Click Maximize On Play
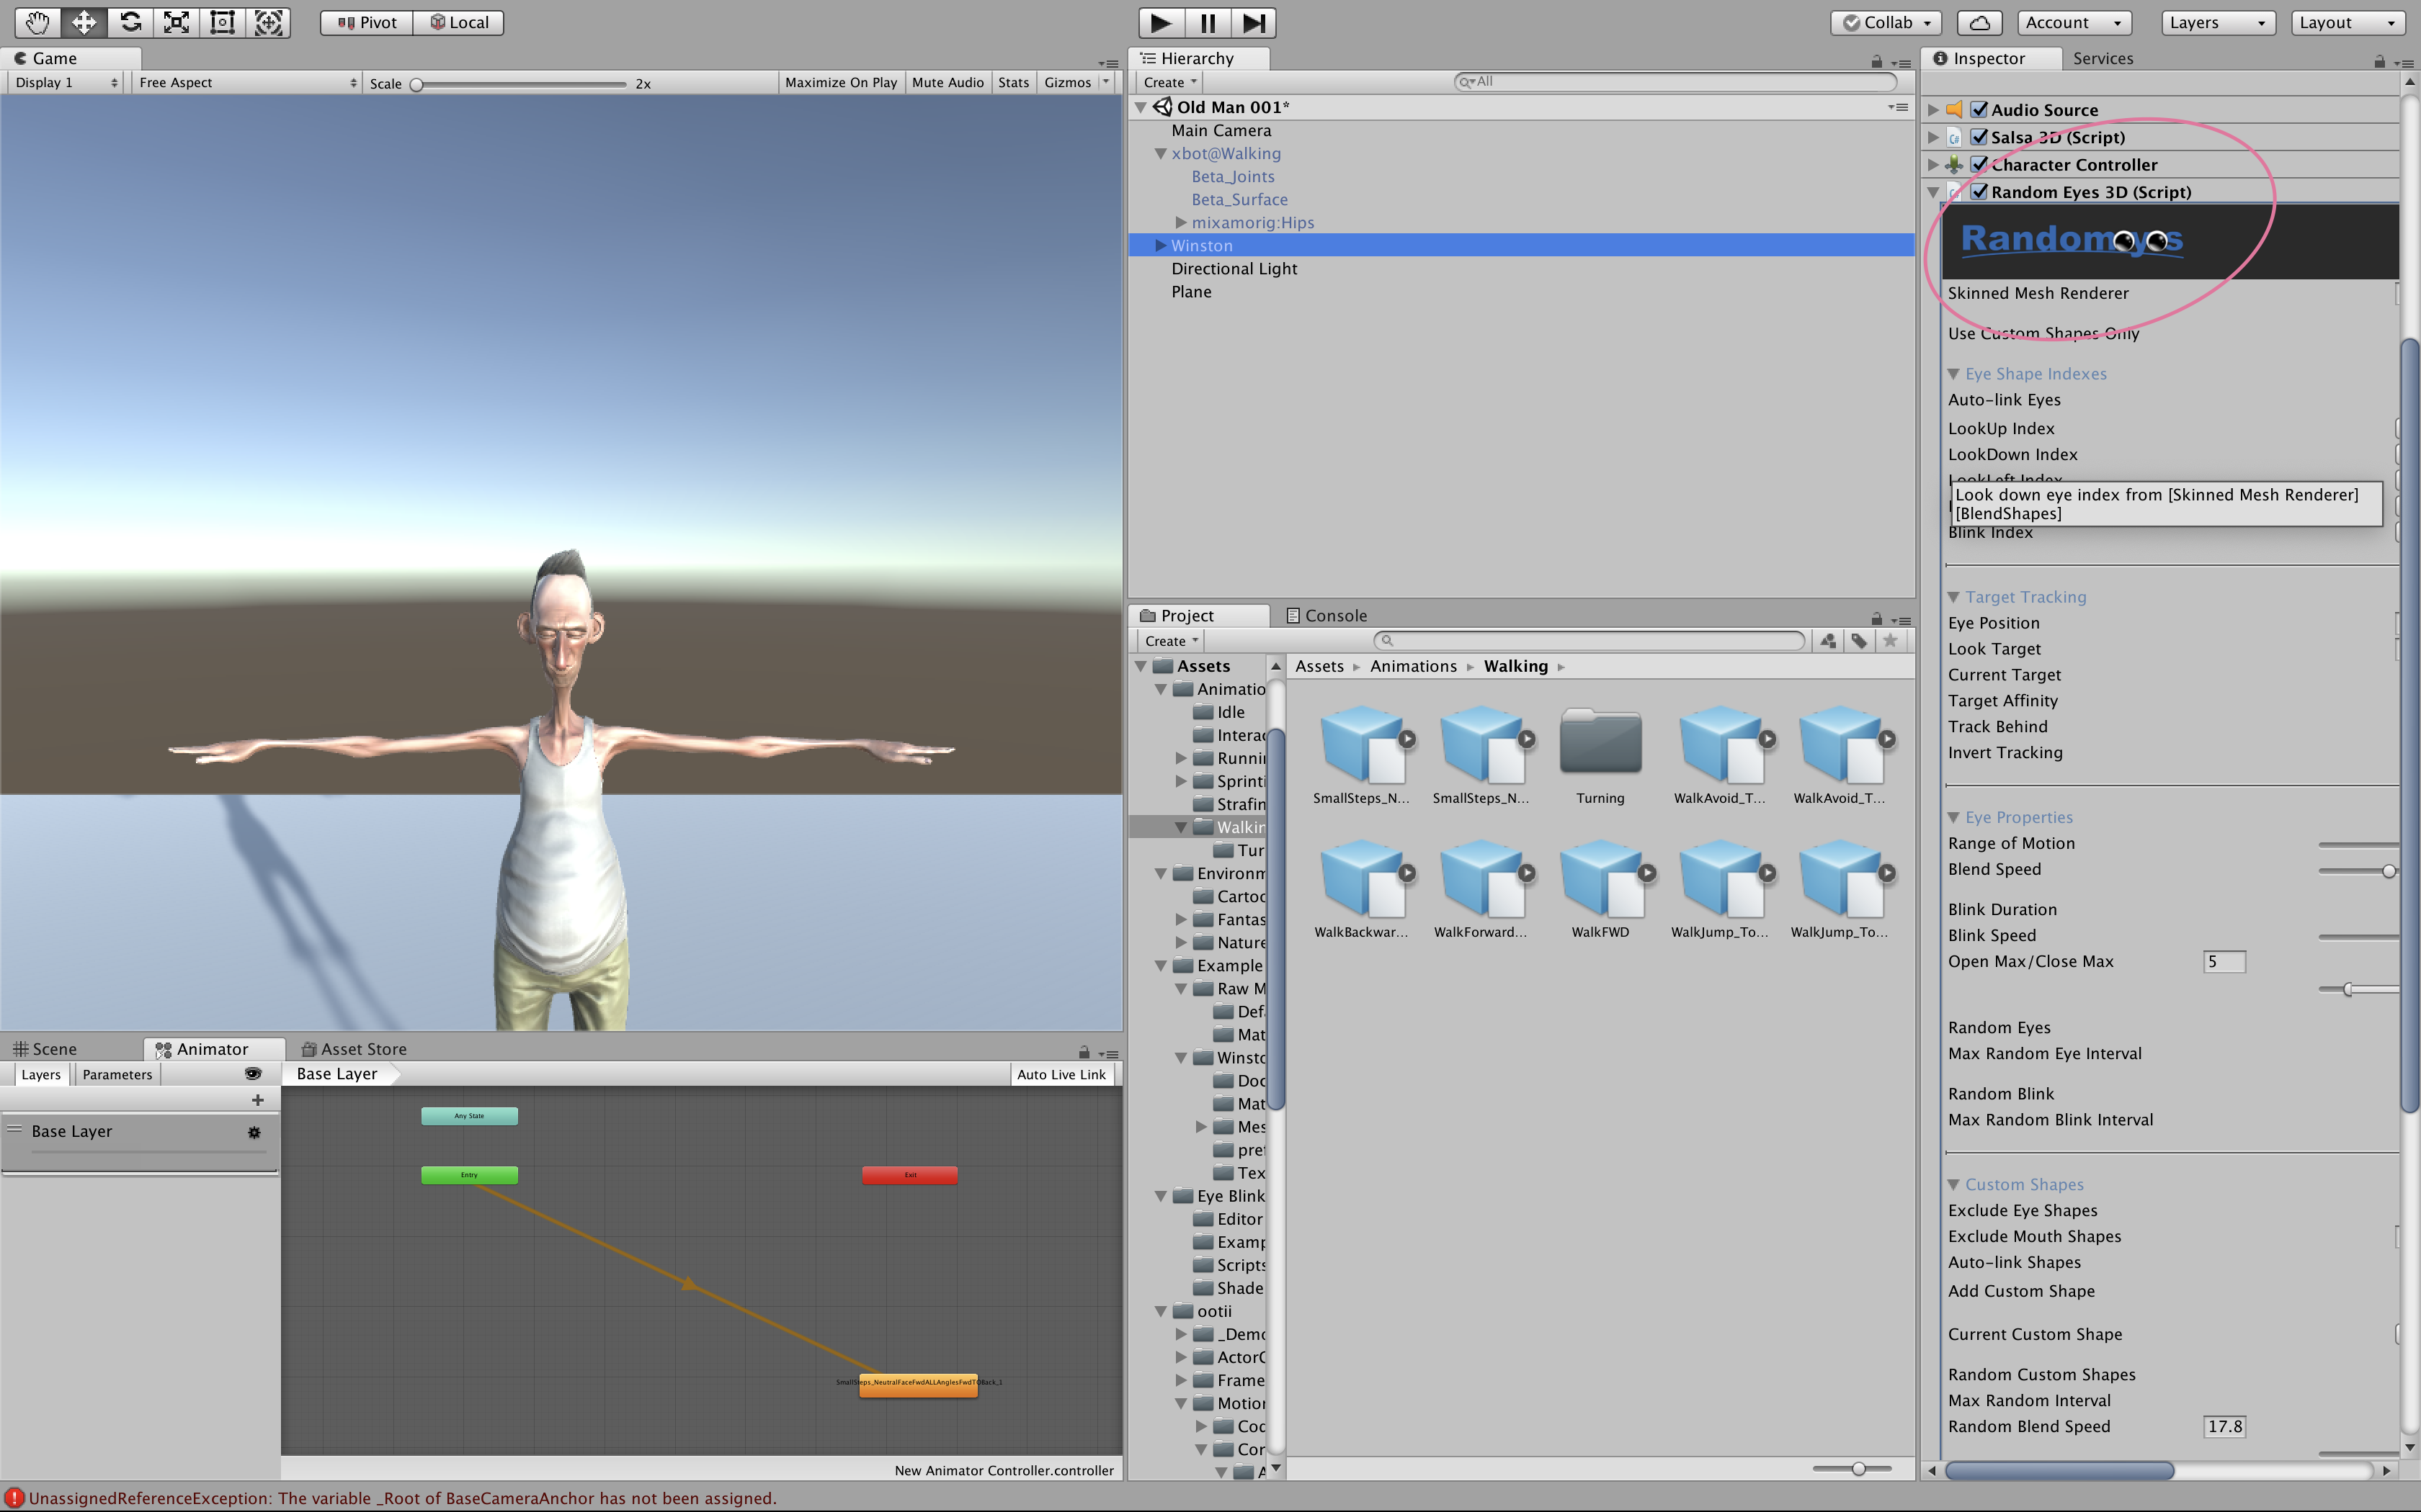The height and width of the screenshot is (1512, 2421). coord(840,82)
